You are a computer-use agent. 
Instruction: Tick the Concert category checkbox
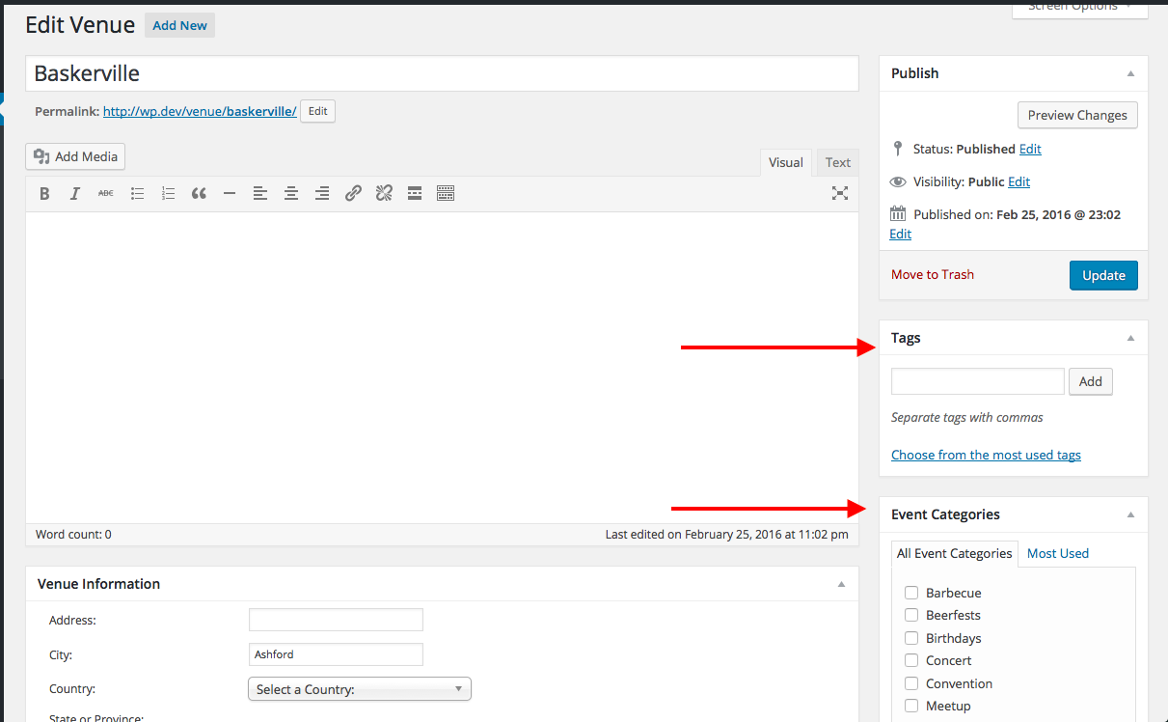click(x=910, y=660)
